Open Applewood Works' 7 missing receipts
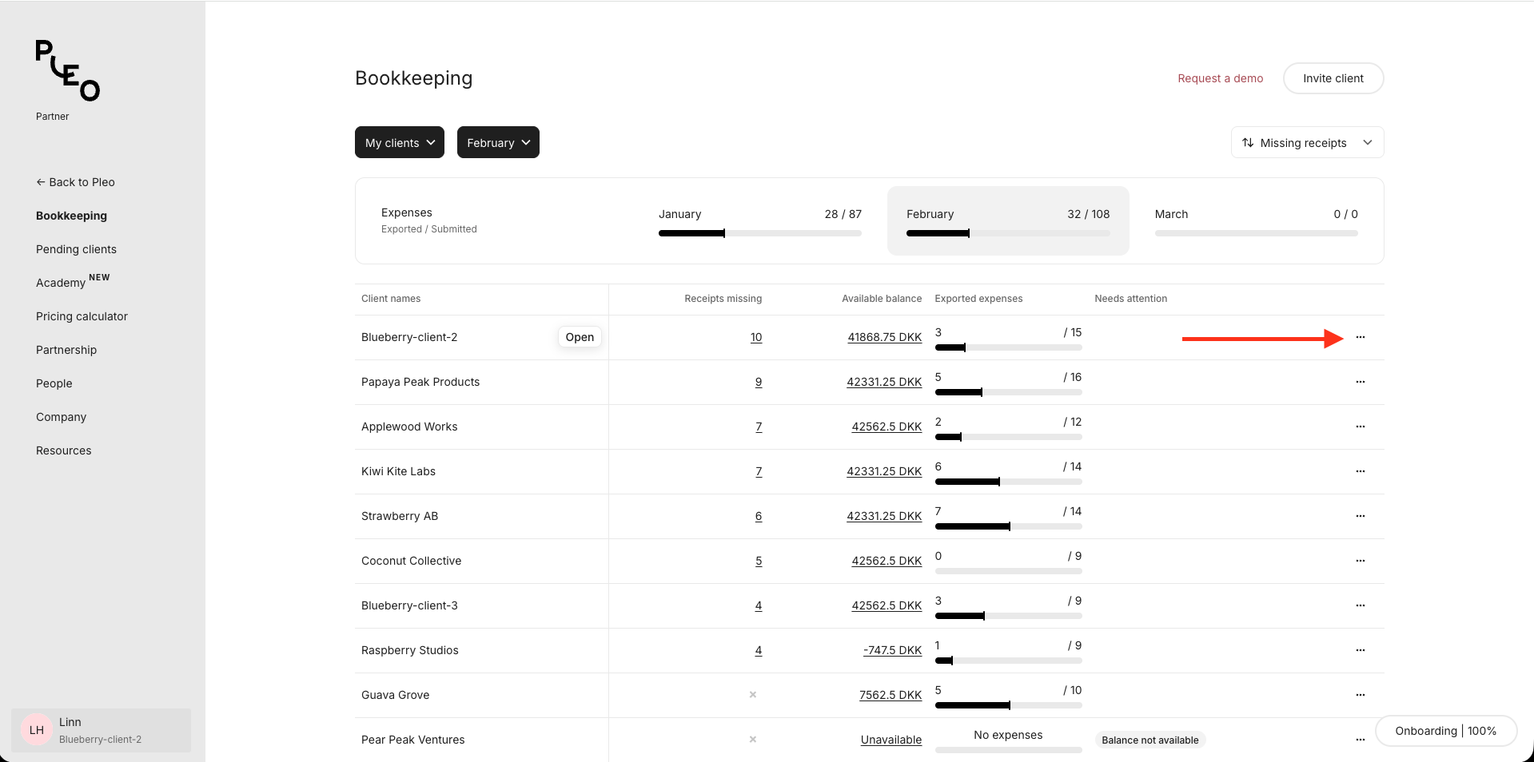 (759, 427)
